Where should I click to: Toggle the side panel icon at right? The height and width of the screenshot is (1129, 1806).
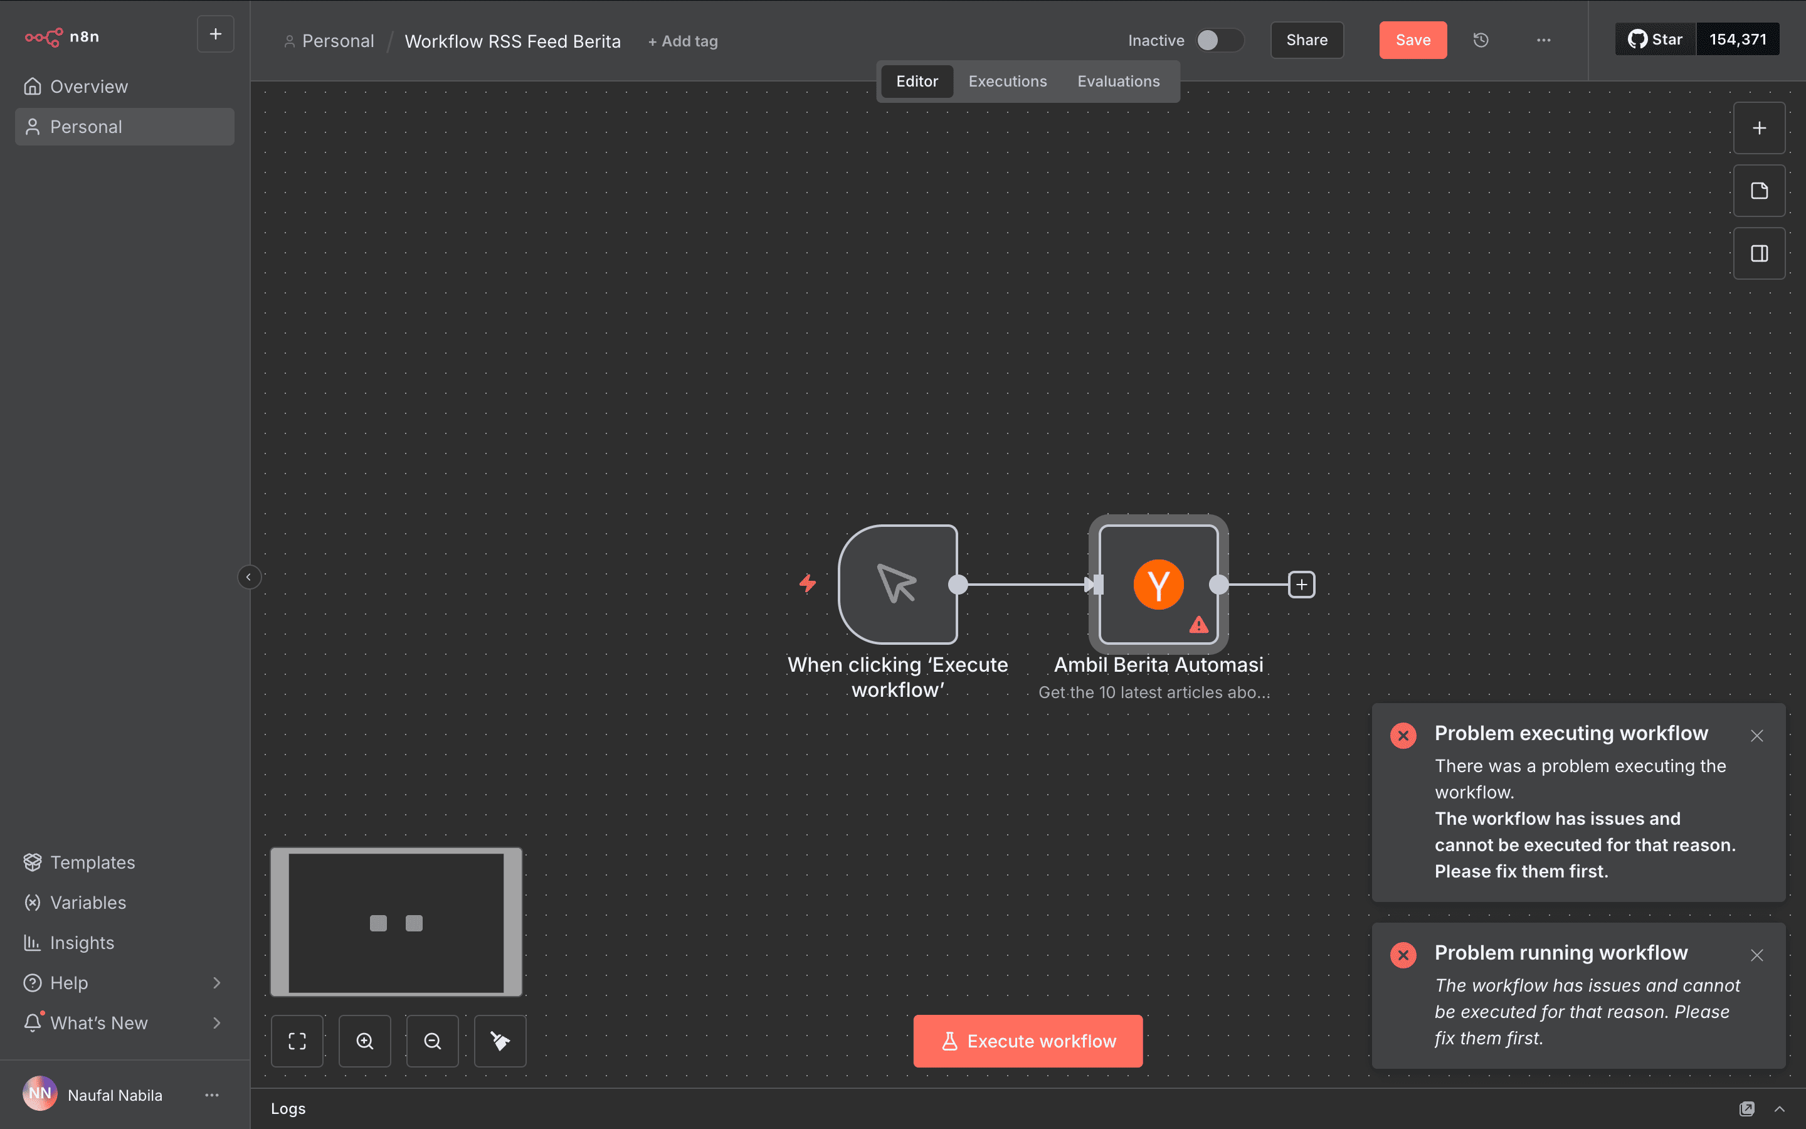pyautogui.click(x=1759, y=254)
